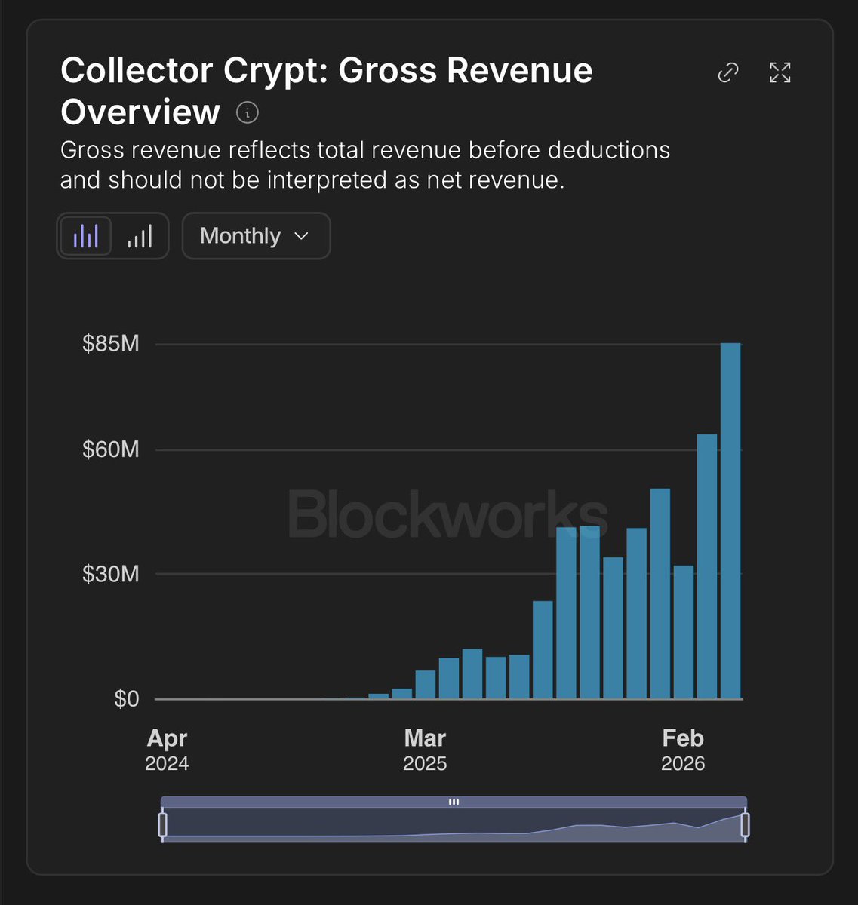Click the Blockworks watermark
Image resolution: width=858 pixels, height=905 pixels.
point(448,514)
